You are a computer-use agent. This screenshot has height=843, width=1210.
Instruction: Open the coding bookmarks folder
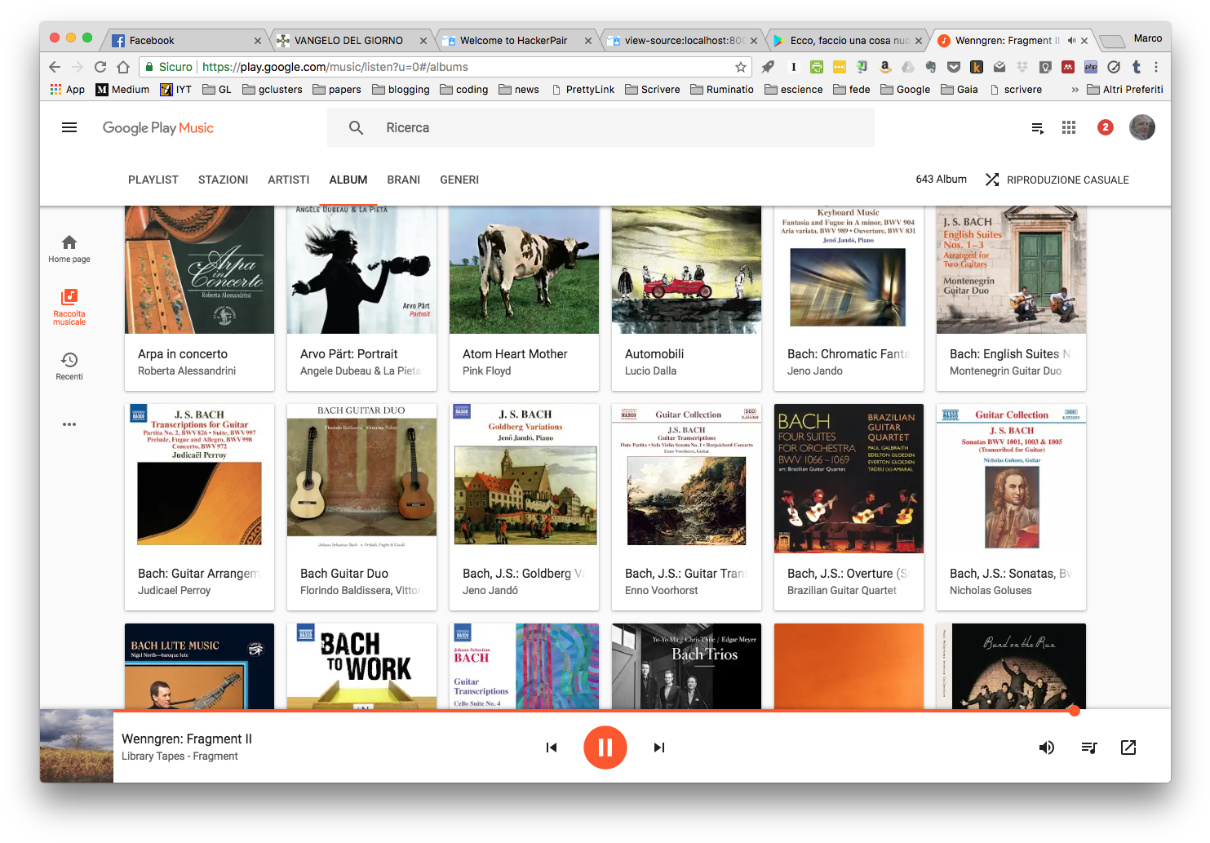pyautogui.click(x=464, y=90)
